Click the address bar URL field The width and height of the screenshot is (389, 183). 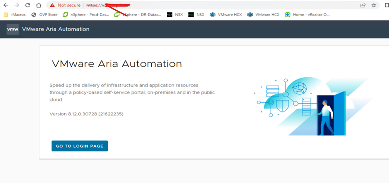213,5
